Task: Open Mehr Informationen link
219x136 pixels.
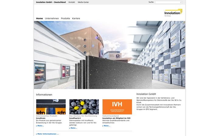Action: (x=47, y=134)
